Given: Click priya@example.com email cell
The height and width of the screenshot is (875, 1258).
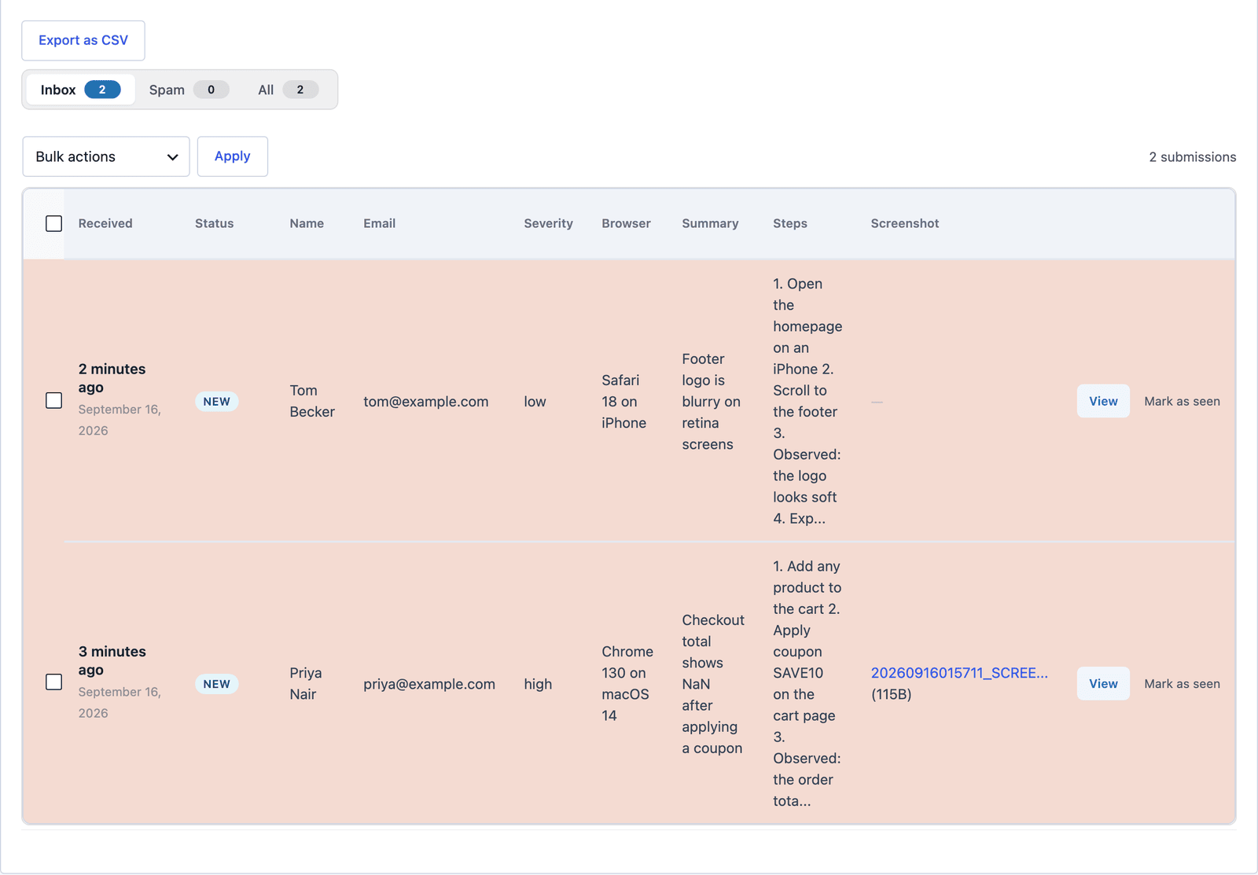Looking at the screenshot, I should tap(429, 684).
